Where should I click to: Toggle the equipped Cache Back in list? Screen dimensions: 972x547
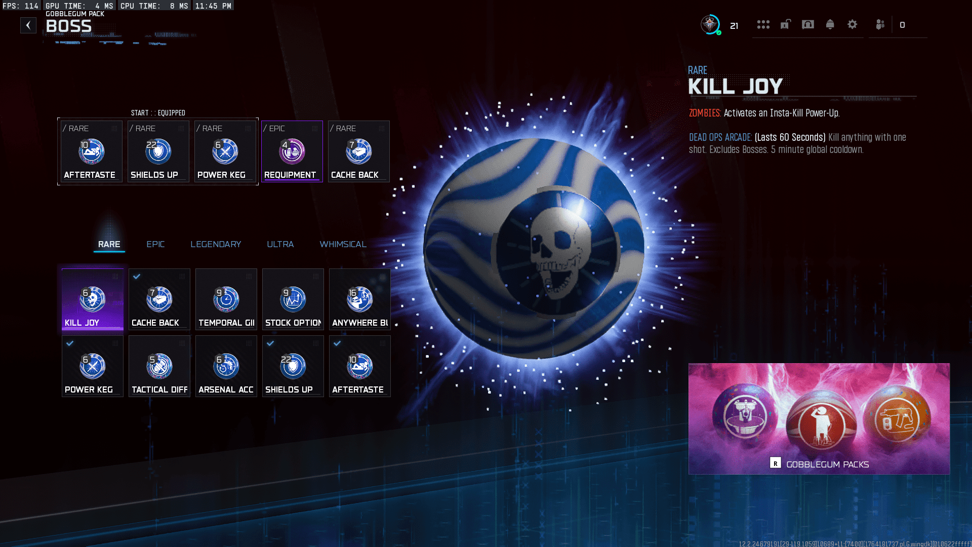159,299
